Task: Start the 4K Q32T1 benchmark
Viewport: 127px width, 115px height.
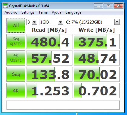Action: point(16,58)
